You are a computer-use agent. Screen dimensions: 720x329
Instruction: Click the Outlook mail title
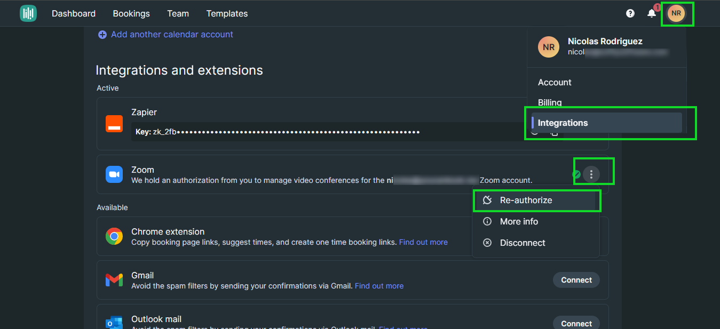156,319
